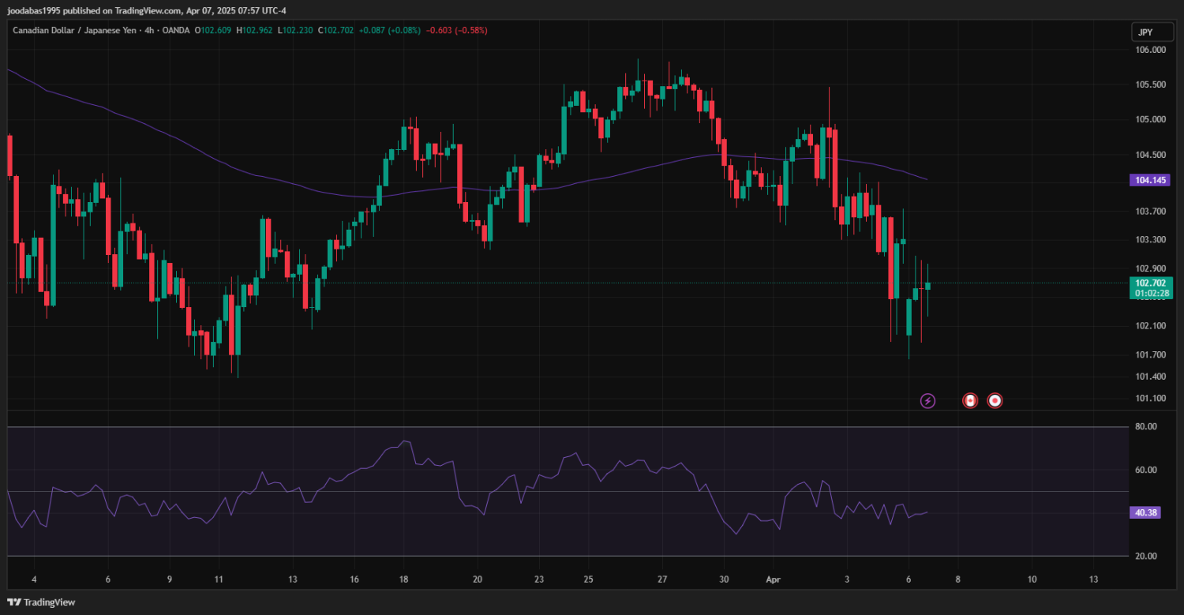Click the purple 104.145 moving average label

click(x=1150, y=181)
